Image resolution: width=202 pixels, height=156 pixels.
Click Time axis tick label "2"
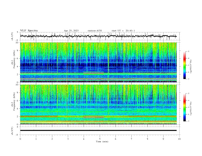52,139
